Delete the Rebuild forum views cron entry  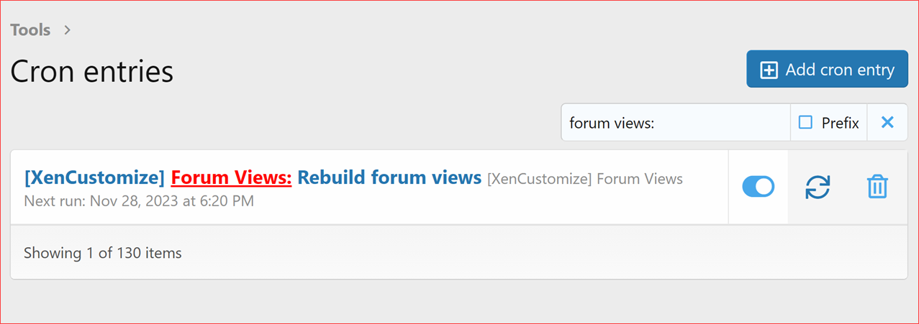(x=877, y=187)
